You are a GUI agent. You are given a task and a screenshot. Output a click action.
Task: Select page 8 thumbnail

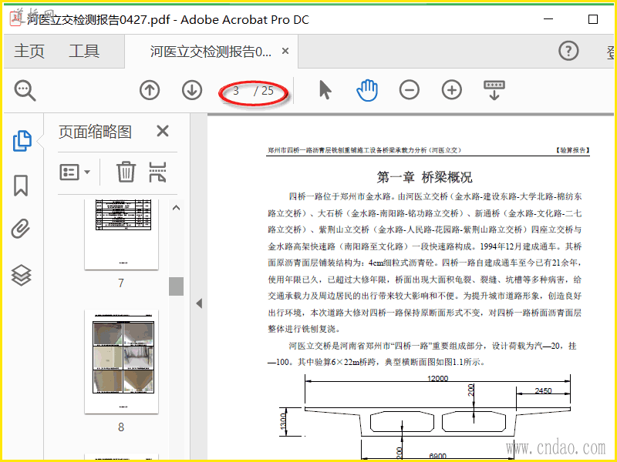122,361
